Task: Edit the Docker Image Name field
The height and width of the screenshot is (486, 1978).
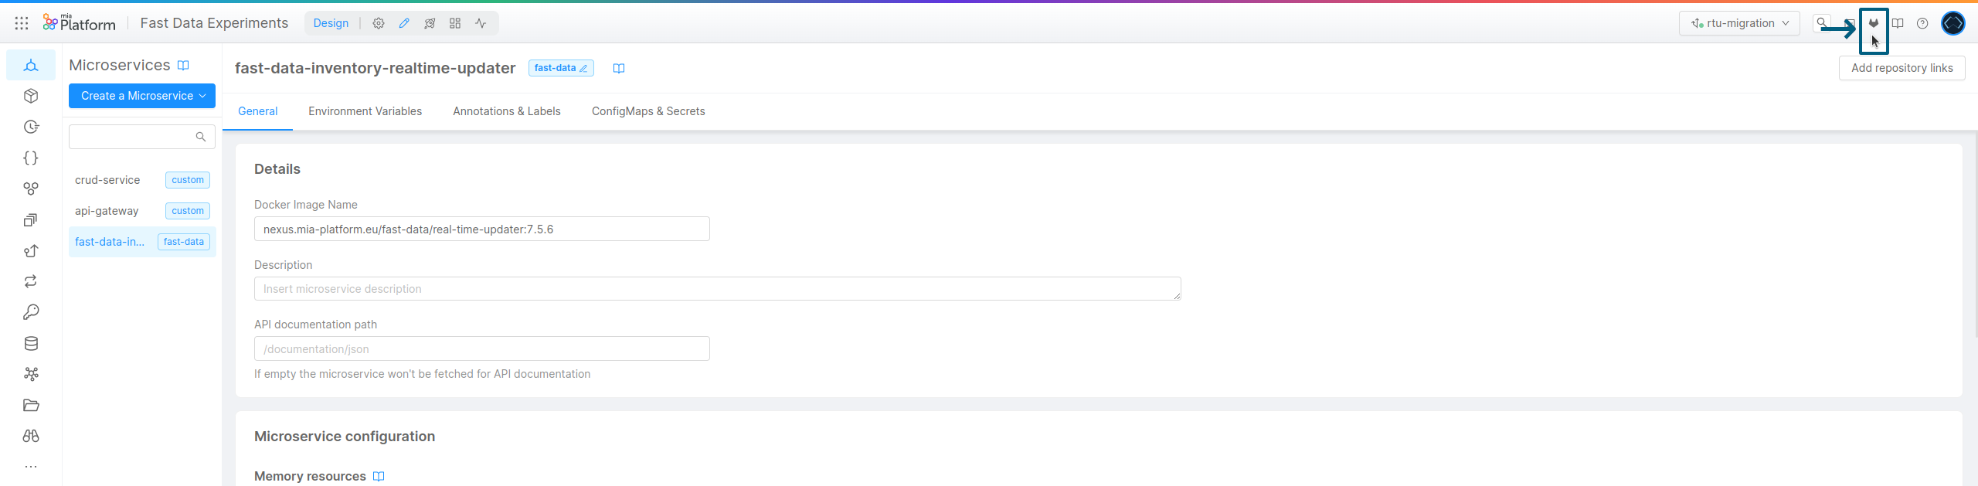Action: click(x=481, y=229)
